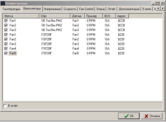Toggle Fan4 IT8728F checkbox
166x122 pixels.
tap(6, 49)
